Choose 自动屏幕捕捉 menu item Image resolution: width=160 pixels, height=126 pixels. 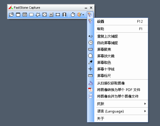pyautogui.click(x=118, y=43)
